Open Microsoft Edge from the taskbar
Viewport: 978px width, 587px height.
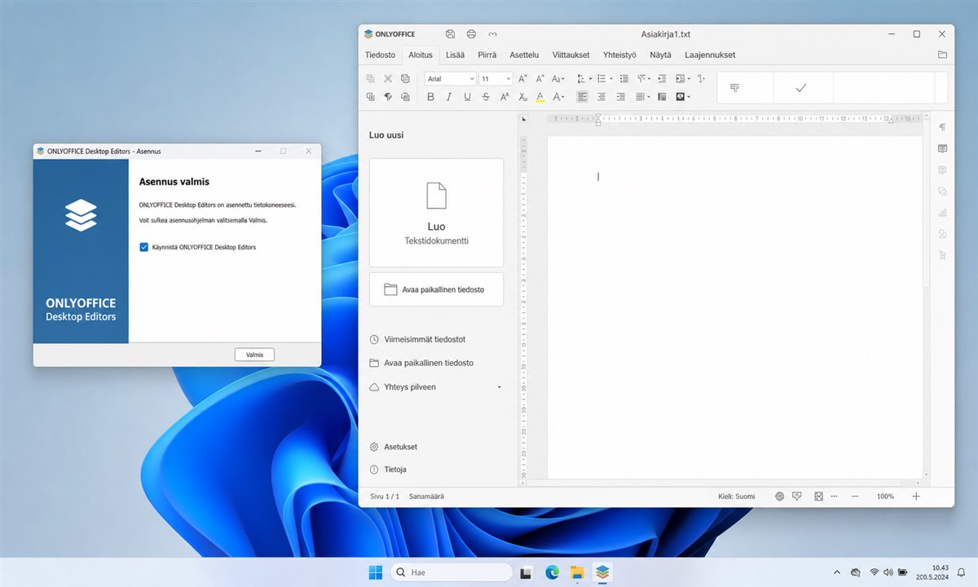[x=553, y=572]
